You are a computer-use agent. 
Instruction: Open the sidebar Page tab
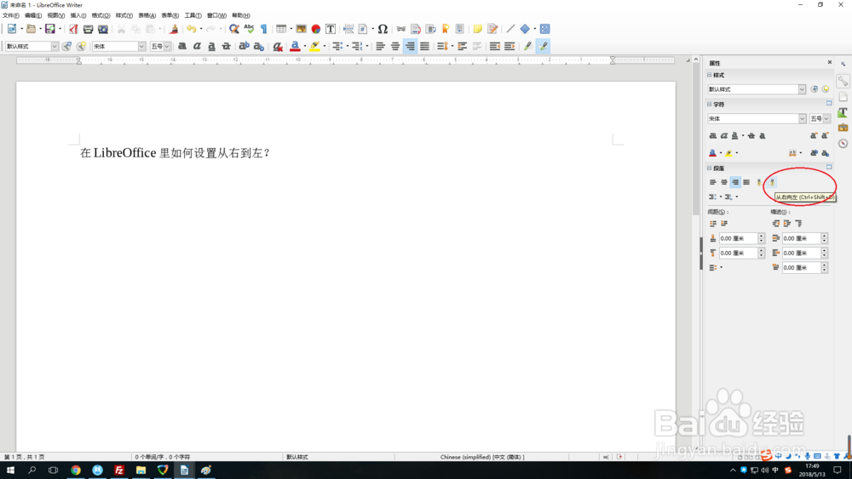843,97
